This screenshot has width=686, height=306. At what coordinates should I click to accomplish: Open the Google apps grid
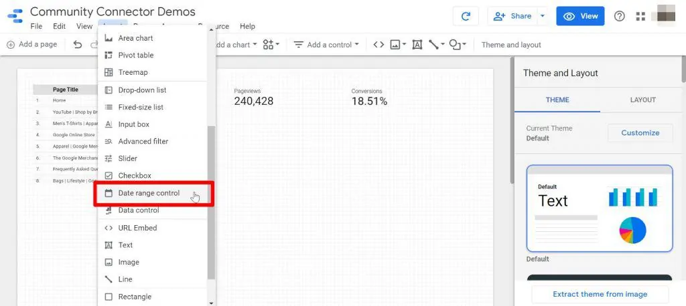(x=640, y=16)
